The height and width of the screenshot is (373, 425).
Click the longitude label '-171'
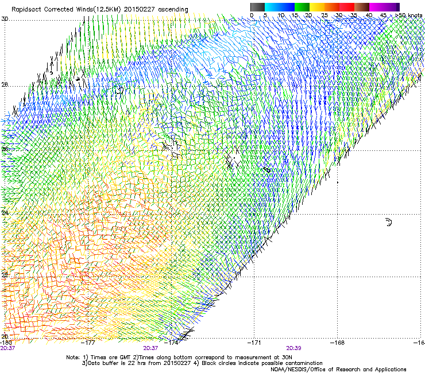(x=254, y=343)
